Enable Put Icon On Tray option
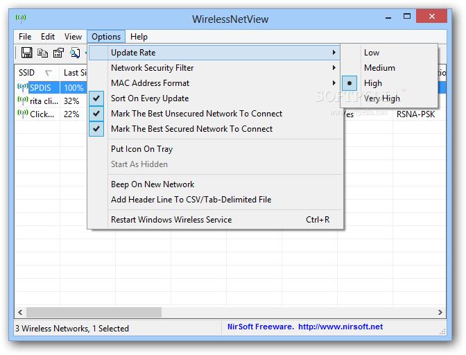The image size is (466, 355). [x=216, y=149]
